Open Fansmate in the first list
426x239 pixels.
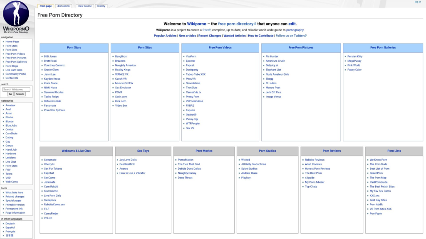50,106
